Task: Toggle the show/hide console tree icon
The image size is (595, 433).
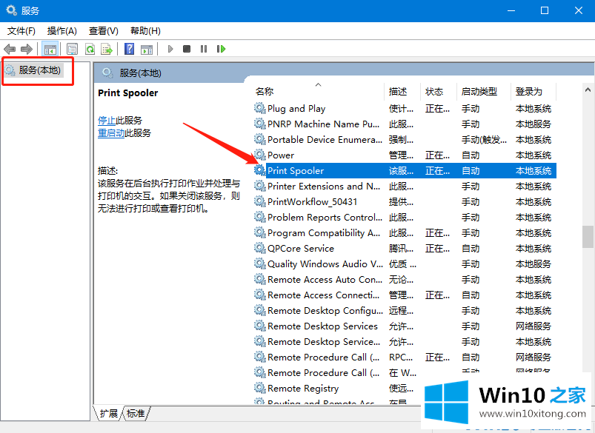Action: click(50, 49)
